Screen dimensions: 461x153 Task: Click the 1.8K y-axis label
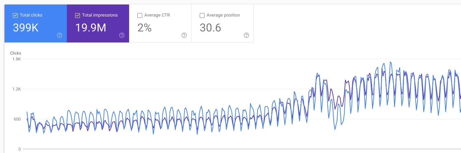16,59
